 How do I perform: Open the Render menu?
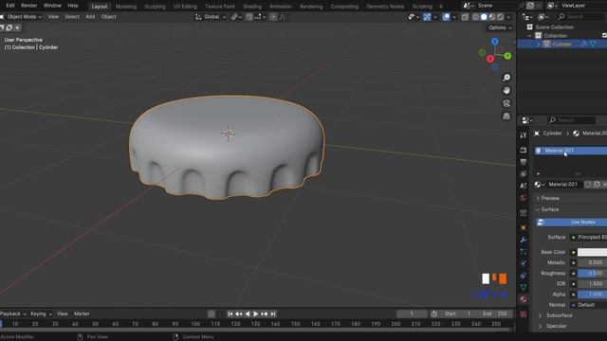pos(29,6)
